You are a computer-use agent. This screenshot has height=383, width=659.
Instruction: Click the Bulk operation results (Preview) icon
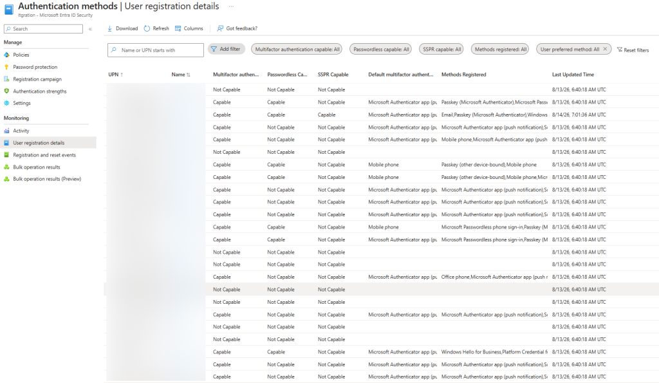pyautogui.click(x=6, y=179)
